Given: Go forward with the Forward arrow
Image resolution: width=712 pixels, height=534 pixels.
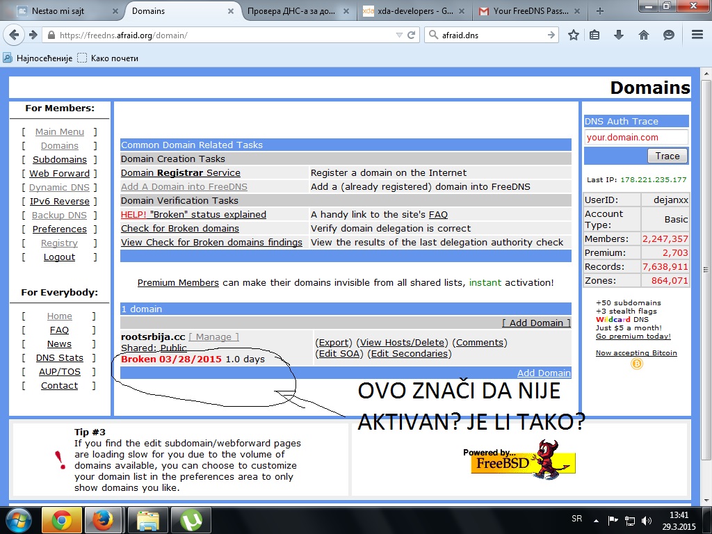Looking at the screenshot, I should click(x=33, y=35).
